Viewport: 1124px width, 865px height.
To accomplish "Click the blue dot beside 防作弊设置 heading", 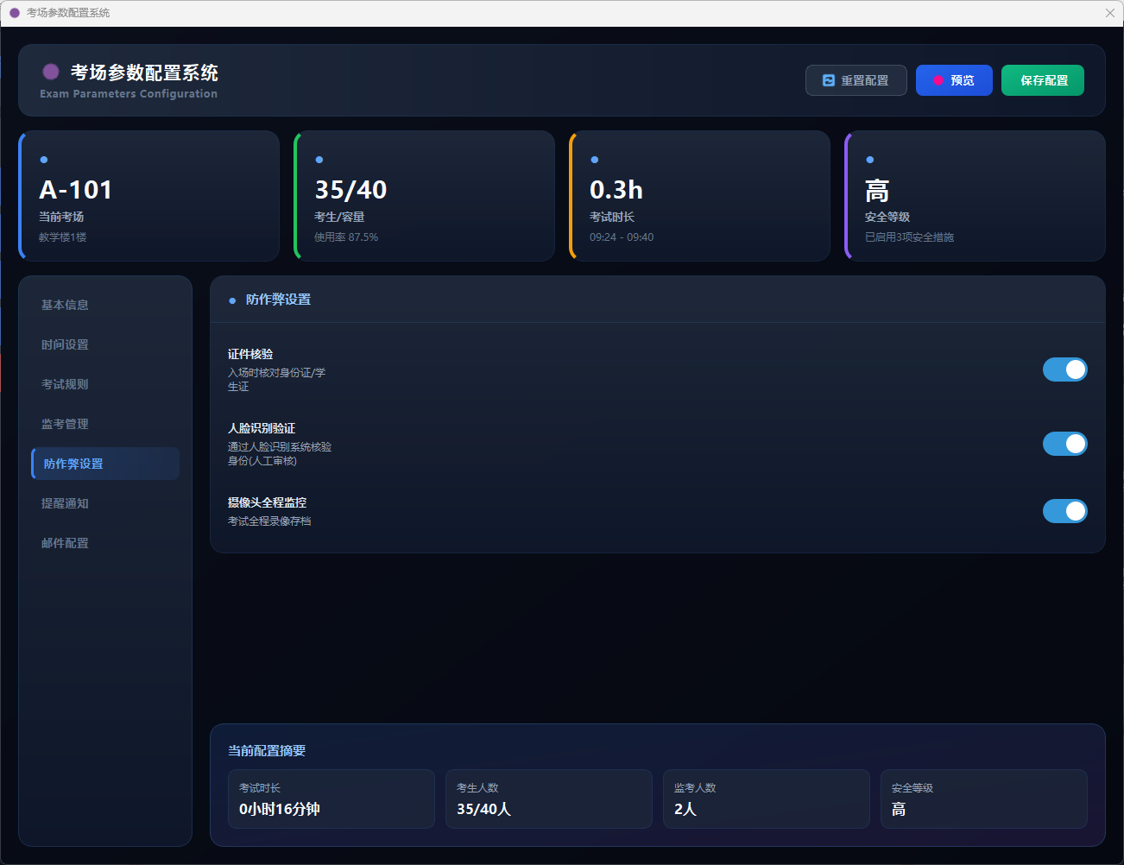I will click(232, 300).
